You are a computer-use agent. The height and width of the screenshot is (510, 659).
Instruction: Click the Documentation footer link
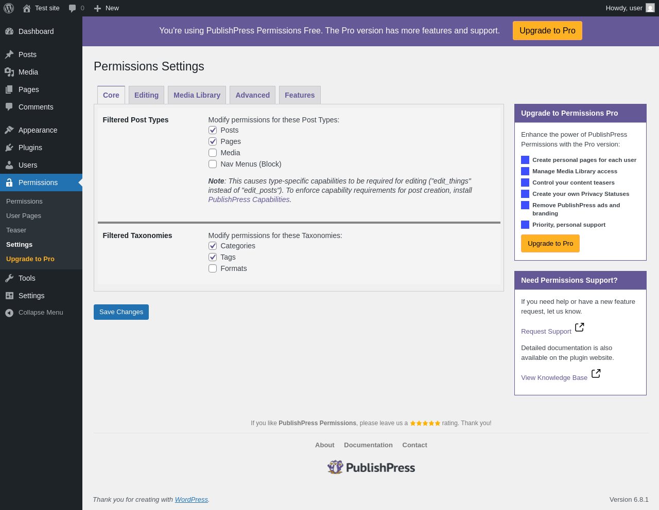(368, 445)
